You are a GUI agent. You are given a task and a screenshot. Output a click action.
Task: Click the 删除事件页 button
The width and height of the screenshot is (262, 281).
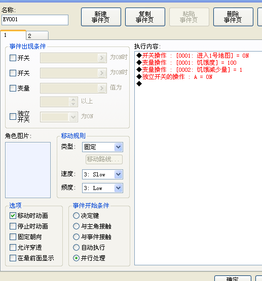pos(233,17)
